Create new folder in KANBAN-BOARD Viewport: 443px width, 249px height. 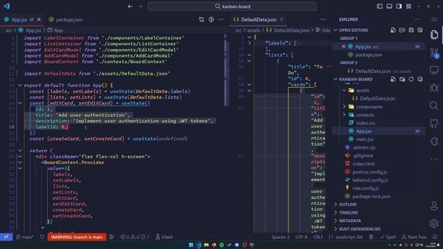402,80
